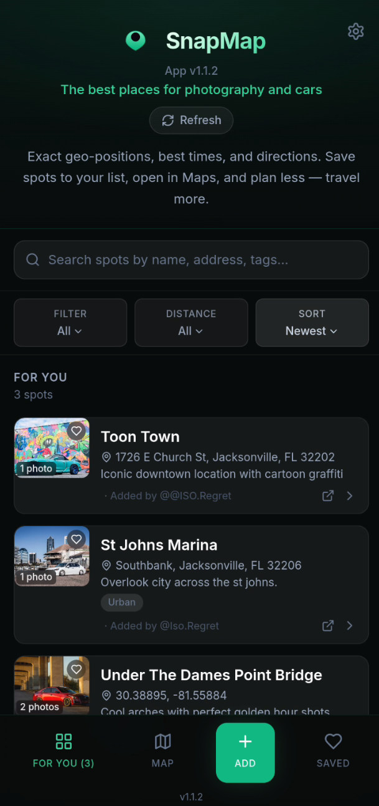Open St Johns Marina in Maps via external-link icon
The height and width of the screenshot is (806, 379).
tap(327, 626)
